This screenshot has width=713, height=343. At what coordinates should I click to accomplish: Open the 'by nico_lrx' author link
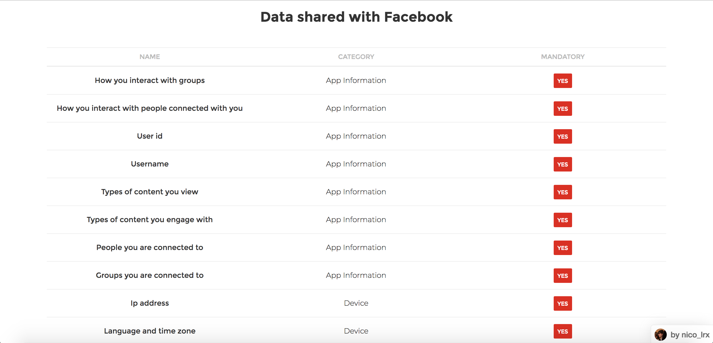click(x=690, y=335)
